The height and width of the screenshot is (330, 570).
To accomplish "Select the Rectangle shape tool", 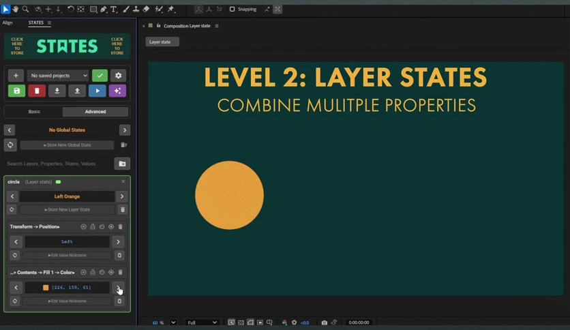I will coord(93,9).
